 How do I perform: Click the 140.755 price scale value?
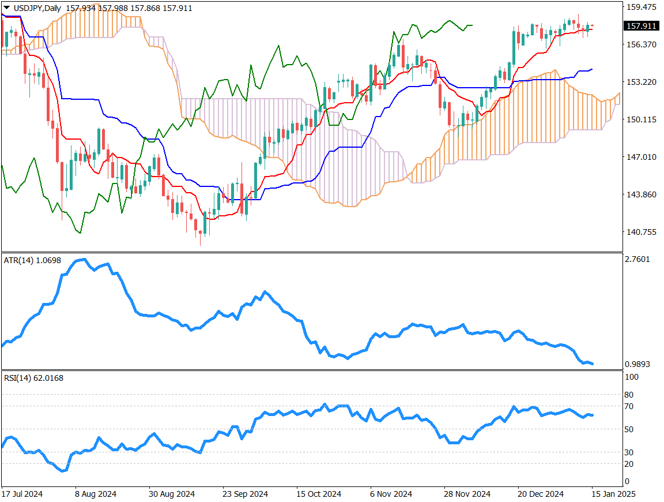click(x=642, y=232)
